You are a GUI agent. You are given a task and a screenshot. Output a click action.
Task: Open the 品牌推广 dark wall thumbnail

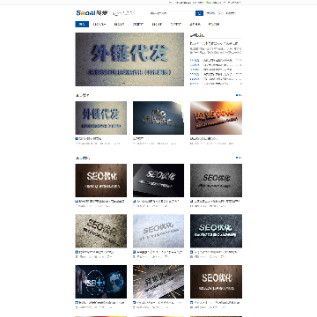pyautogui.click(x=158, y=118)
